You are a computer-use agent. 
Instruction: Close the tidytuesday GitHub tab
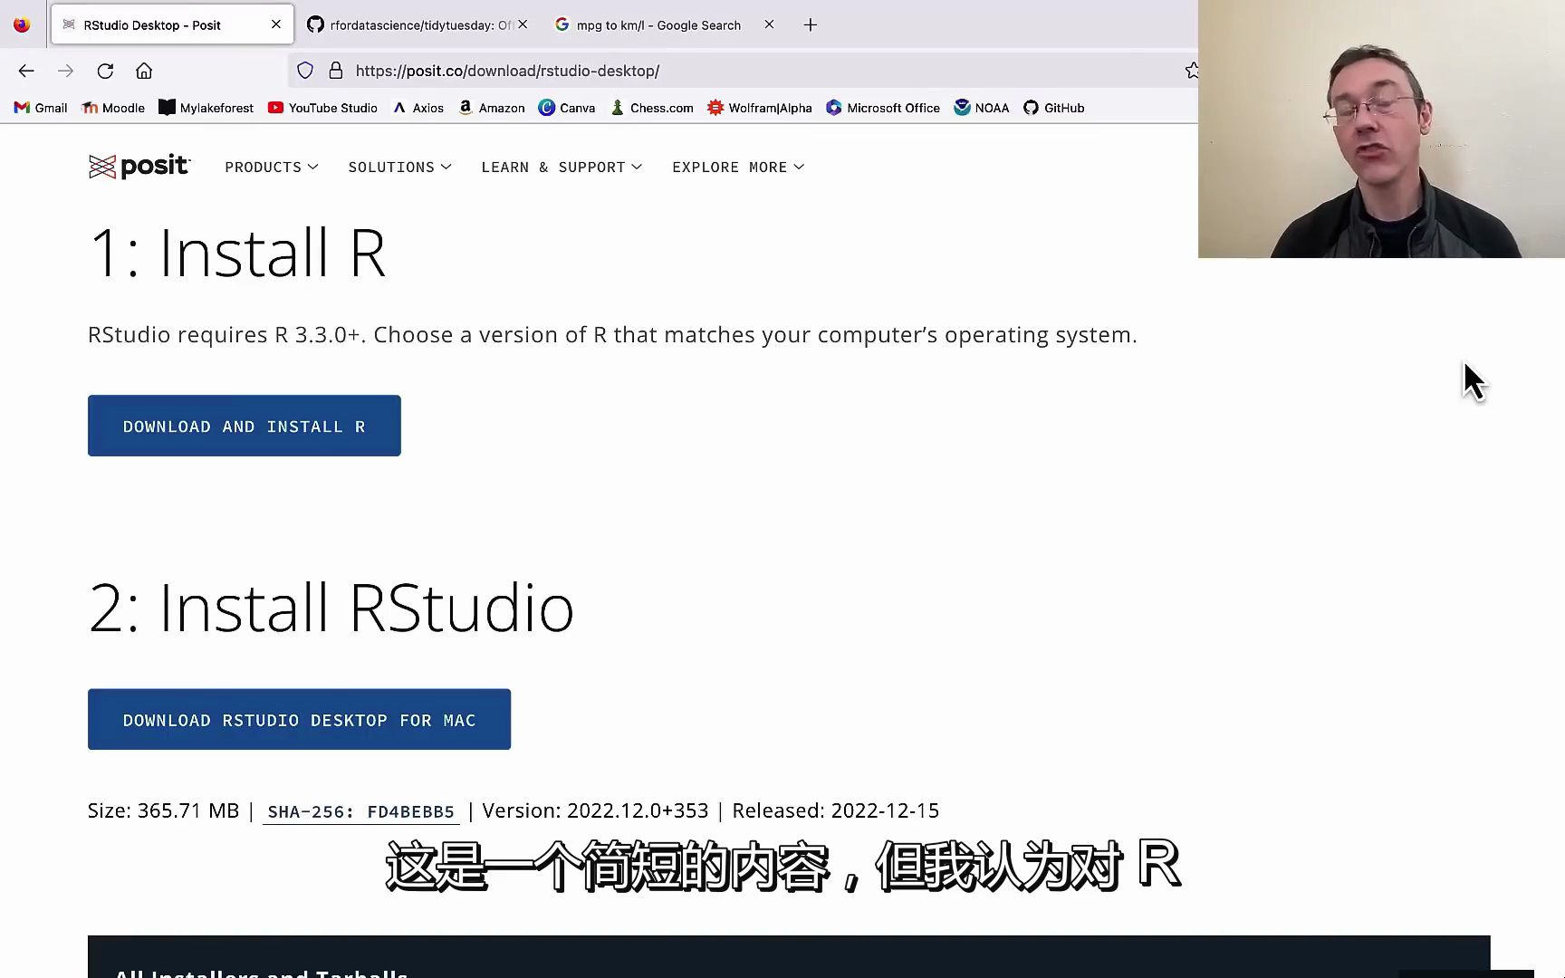523,24
